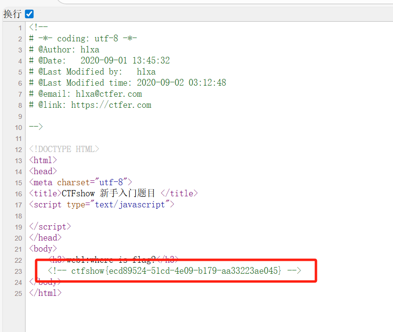Click the closing '</script>' tag

(x=50, y=227)
